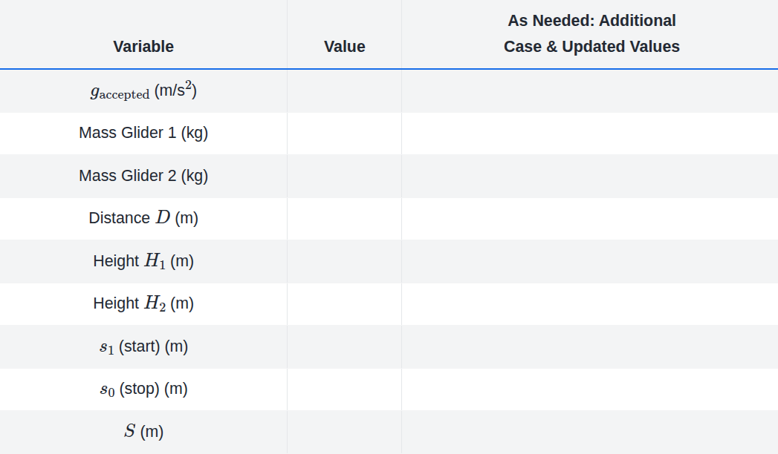Select Additional Case cell for Mass Glider 1
Viewport: 778px width, 454px height.
(590, 134)
